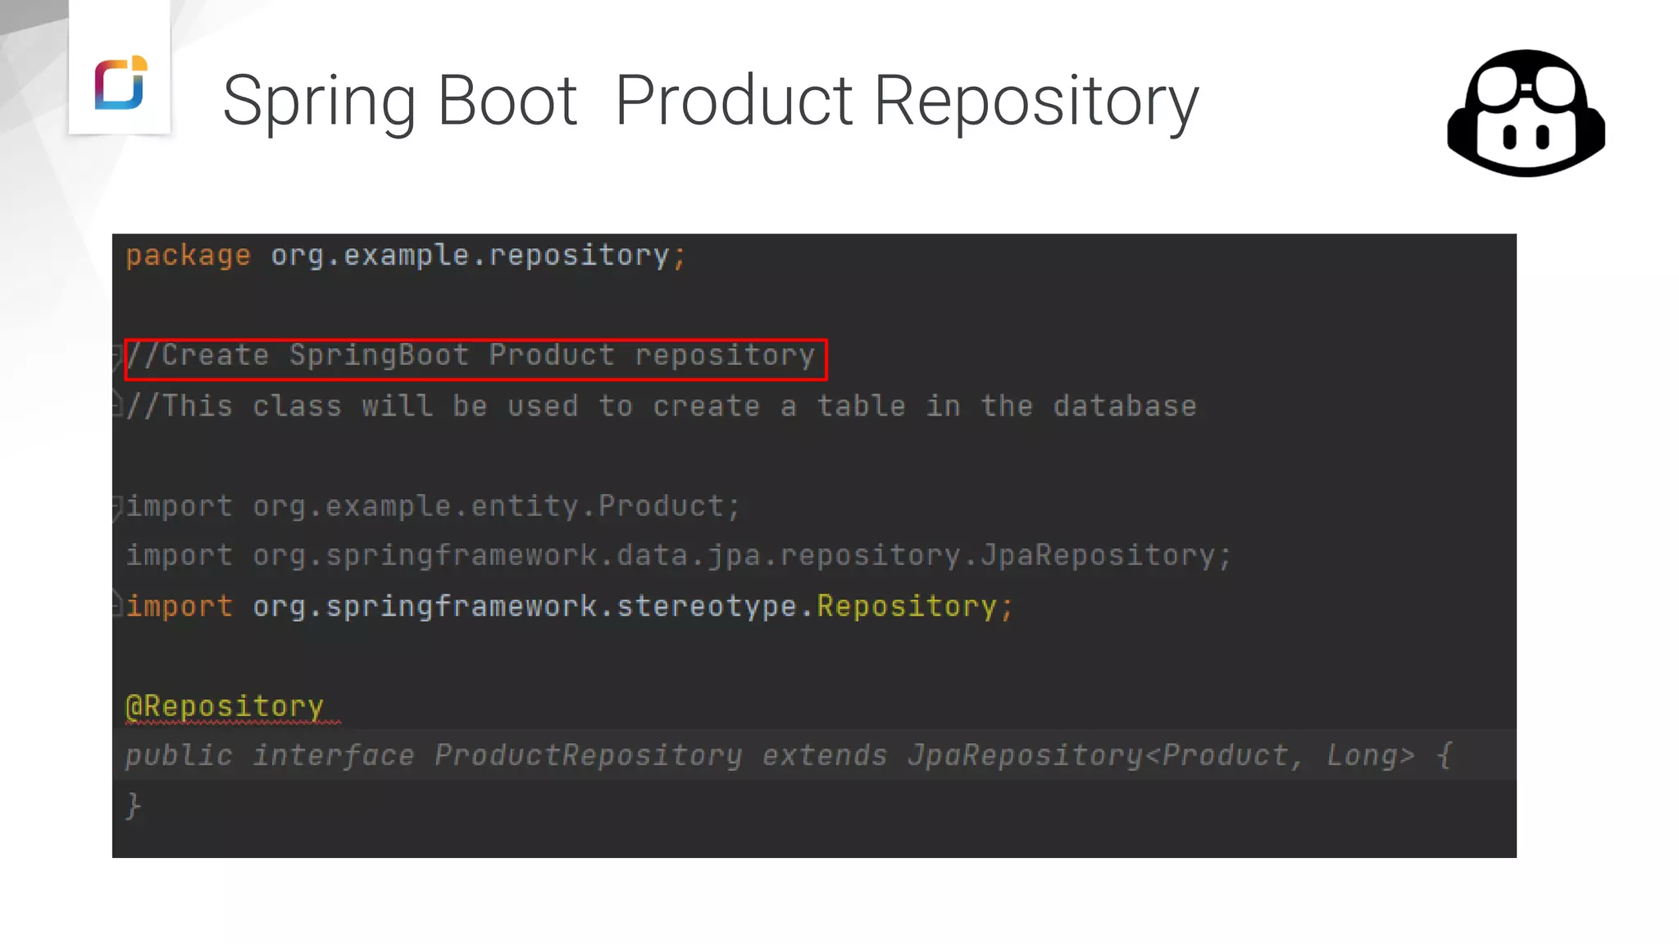
Task: Click the colorful square logo icon
Action: point(121,83)
